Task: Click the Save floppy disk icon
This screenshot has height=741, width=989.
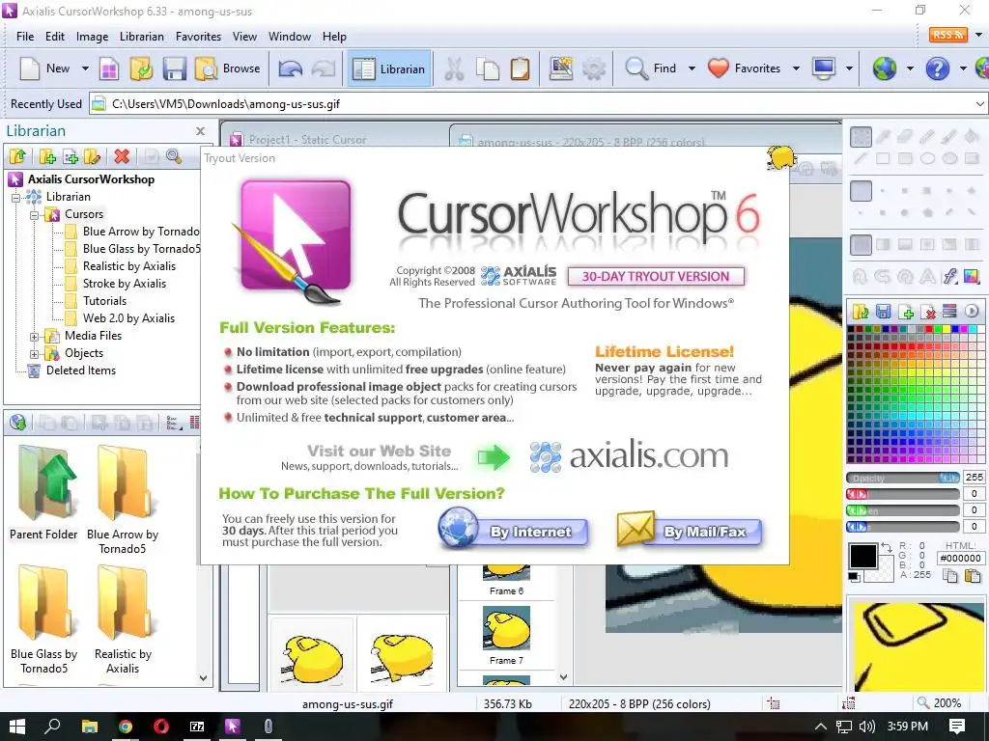Action: 175,69
